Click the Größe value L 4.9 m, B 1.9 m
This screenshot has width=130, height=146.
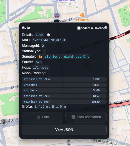tap(50, 107)
